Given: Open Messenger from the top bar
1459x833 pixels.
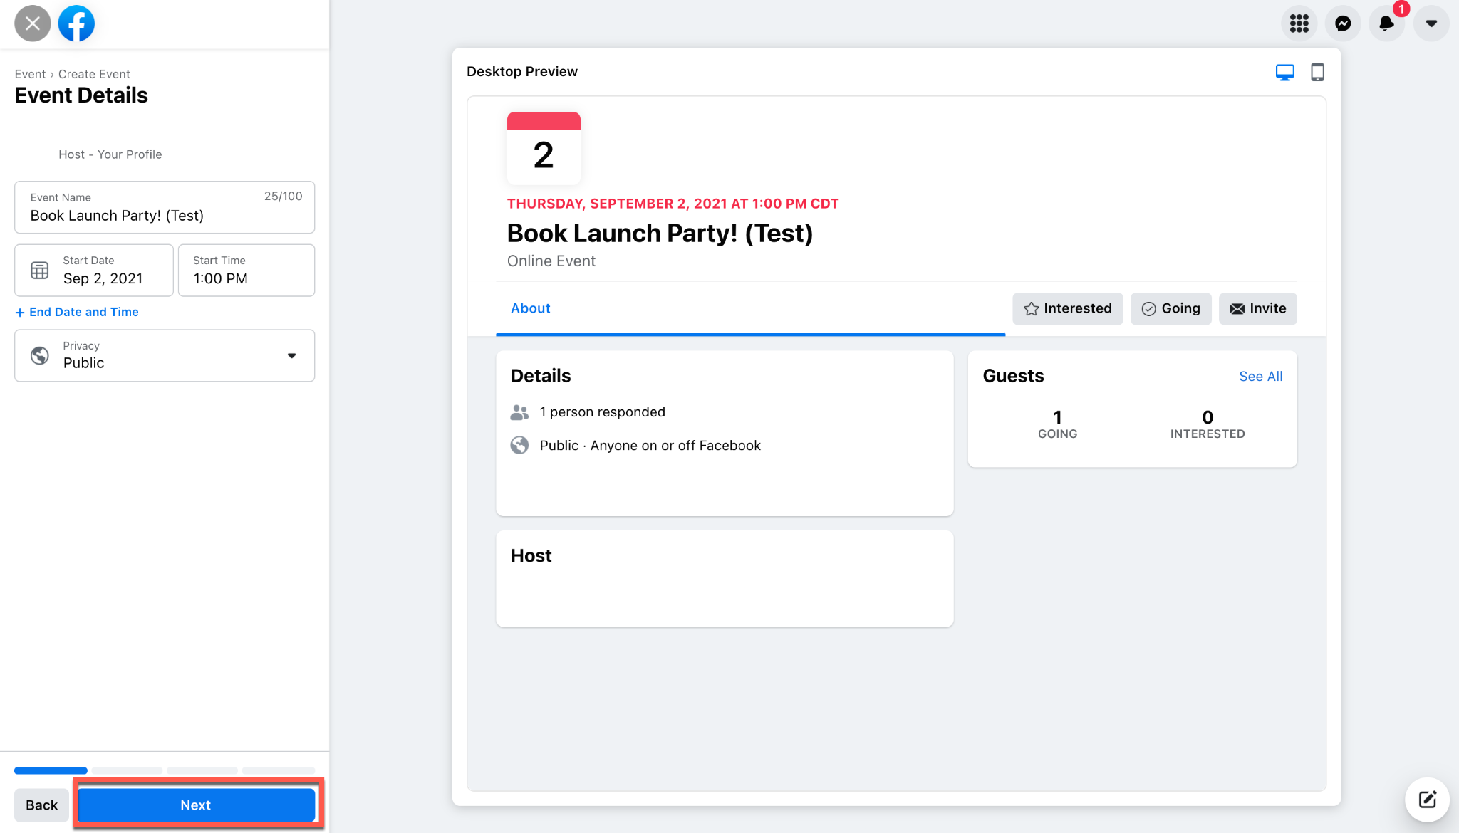Looking at the screenshot, I should (1343, 23).
